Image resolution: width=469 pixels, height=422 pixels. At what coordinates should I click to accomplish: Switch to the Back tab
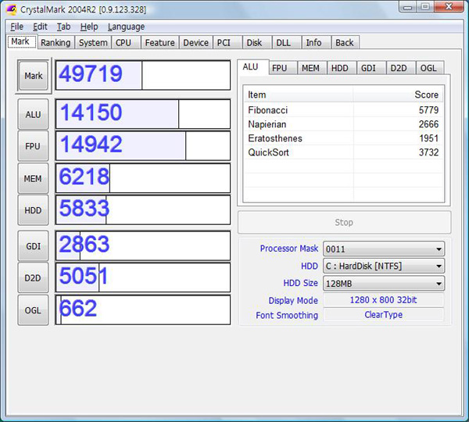(345, 42)
